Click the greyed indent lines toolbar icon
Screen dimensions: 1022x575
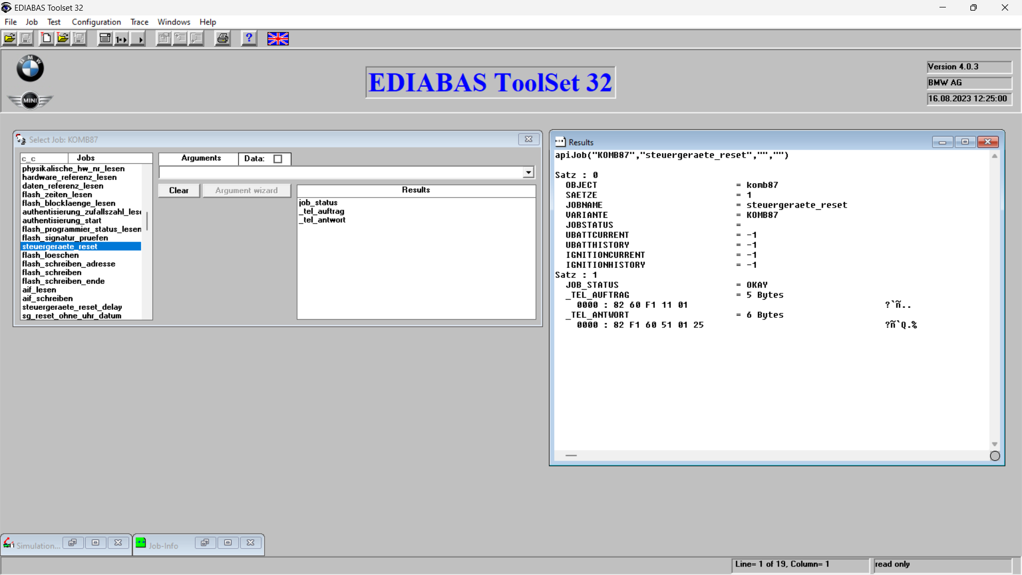[180, 38]
